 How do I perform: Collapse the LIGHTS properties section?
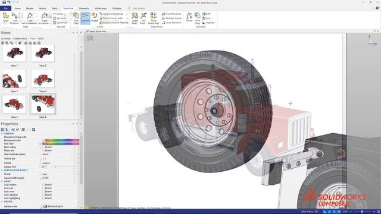2,202
